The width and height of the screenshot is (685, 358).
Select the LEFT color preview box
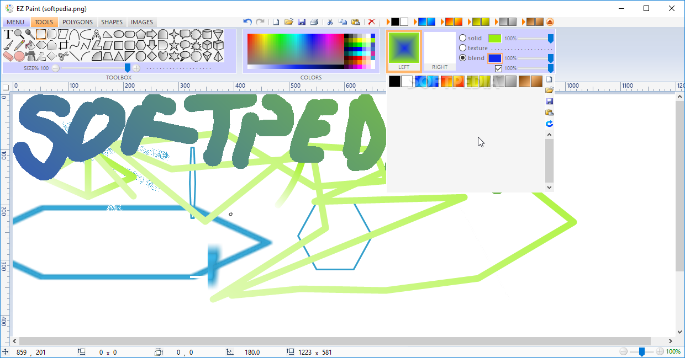[404, 51]
